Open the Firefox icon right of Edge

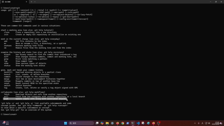[153, 123]
